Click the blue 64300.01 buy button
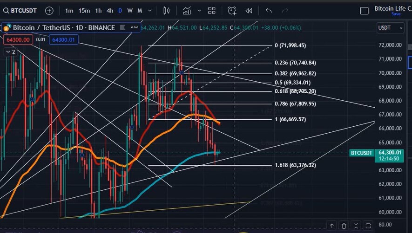Viewport: 412px width, 233px height. coord(64,39)
